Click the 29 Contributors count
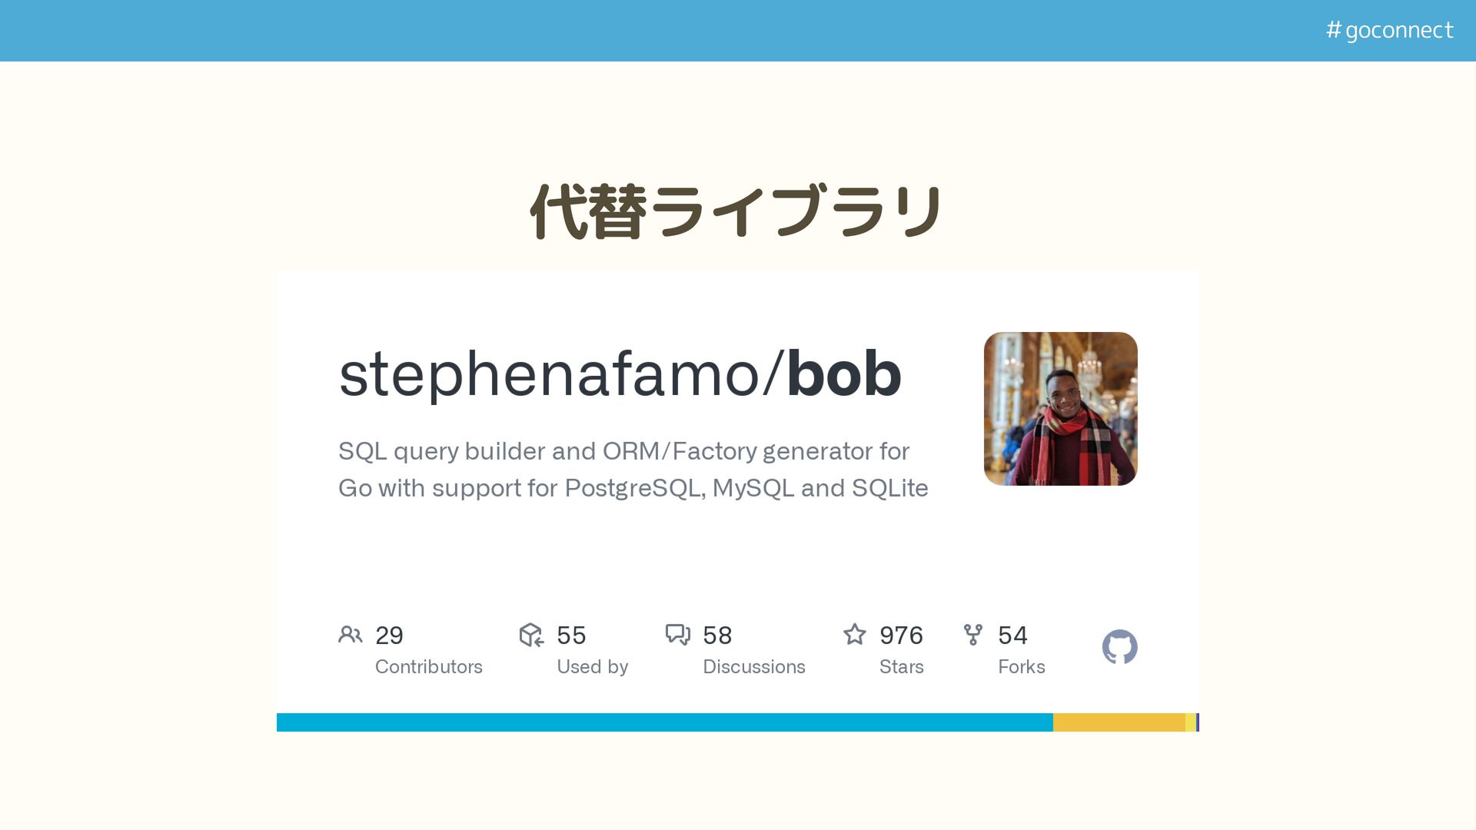This screenshot has width=1476, height=830. [x=389, y=636]
